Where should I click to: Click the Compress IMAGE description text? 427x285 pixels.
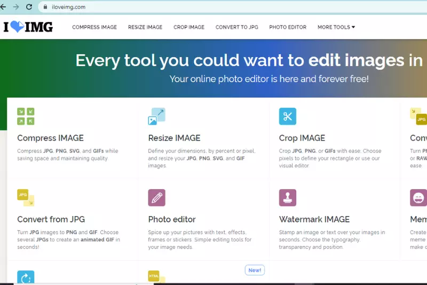pyautogui.click(x=68, y=155)
